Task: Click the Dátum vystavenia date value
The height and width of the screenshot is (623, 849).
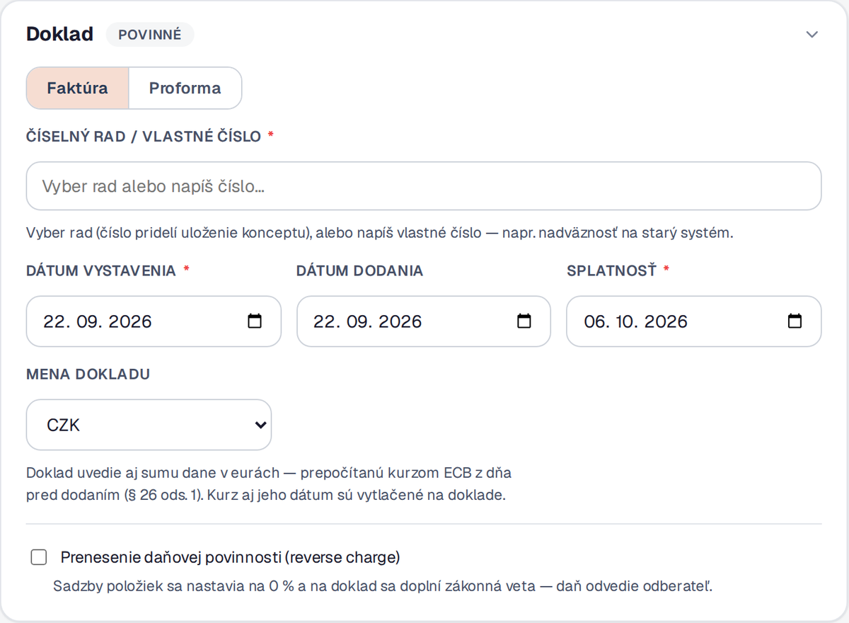Action: click(x=98, y=321)
